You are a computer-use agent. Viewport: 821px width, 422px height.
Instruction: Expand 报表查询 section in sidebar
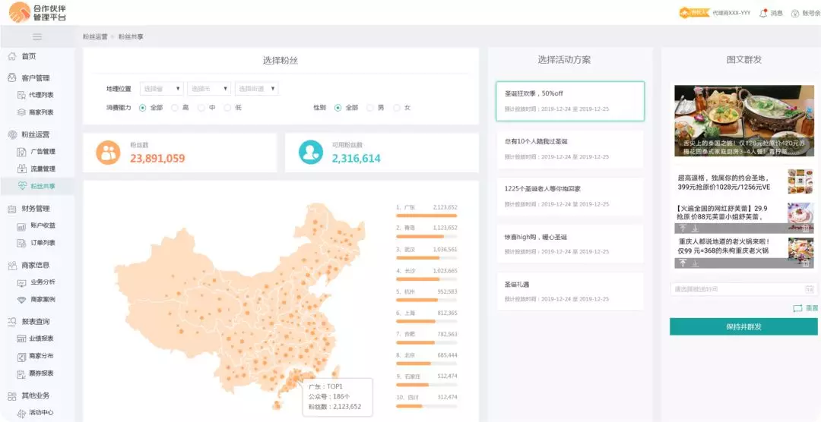(36, 322)
